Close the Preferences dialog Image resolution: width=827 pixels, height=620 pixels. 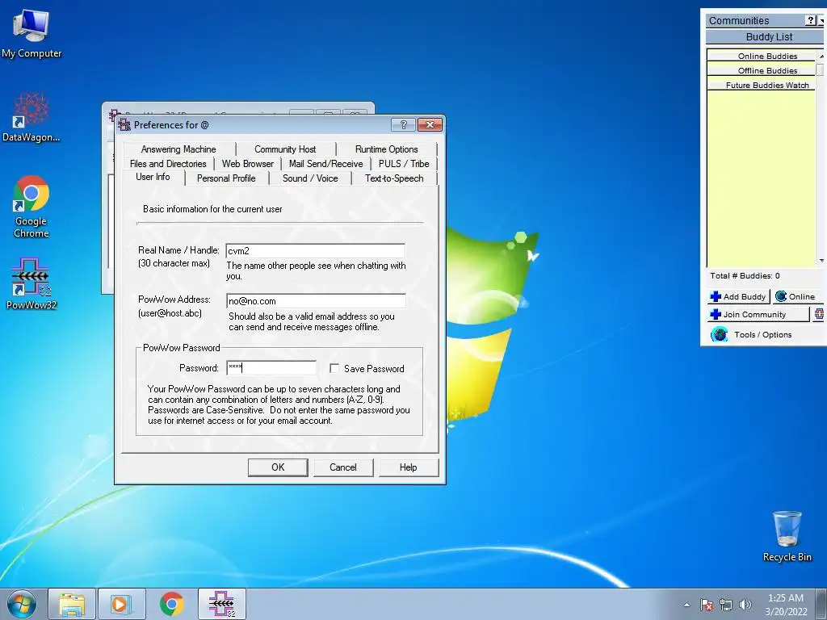pyautogui.click(x=430, y=125)
